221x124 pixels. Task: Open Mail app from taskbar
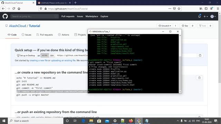(x=107, y=121)
